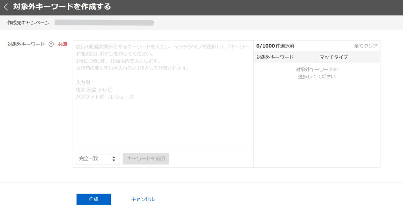The width and height of the screenshot is (403, 211).
Task: Click the 全てクリア link
Action: point(366,46)
